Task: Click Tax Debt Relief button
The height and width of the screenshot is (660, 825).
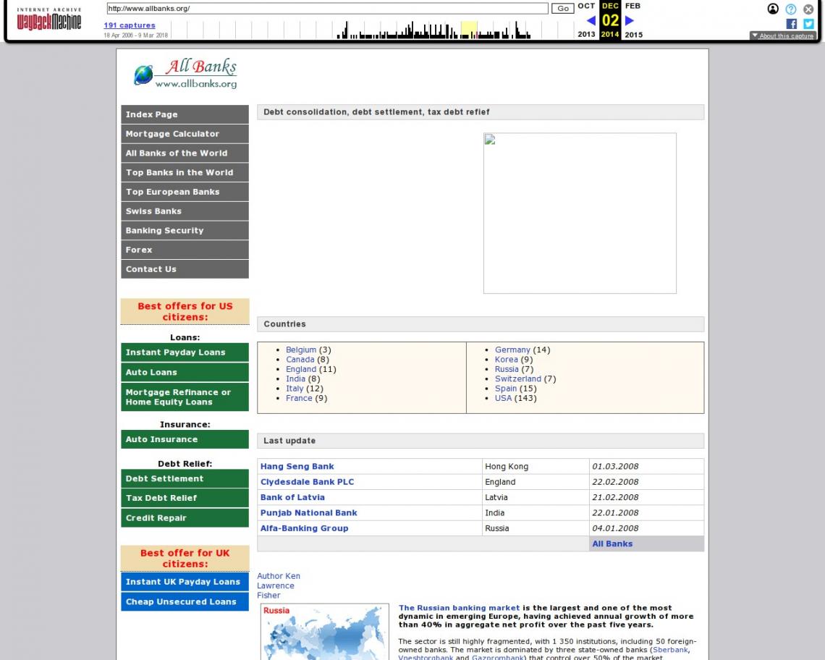Action: 185,498
